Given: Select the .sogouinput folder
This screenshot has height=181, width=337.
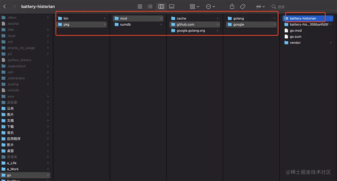Looking at the screenshot, I should [25, 66].
